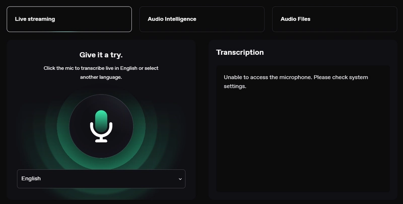Select the Audio Files tab
Viewport: 403px width, 204px height.
coord(334,19)
